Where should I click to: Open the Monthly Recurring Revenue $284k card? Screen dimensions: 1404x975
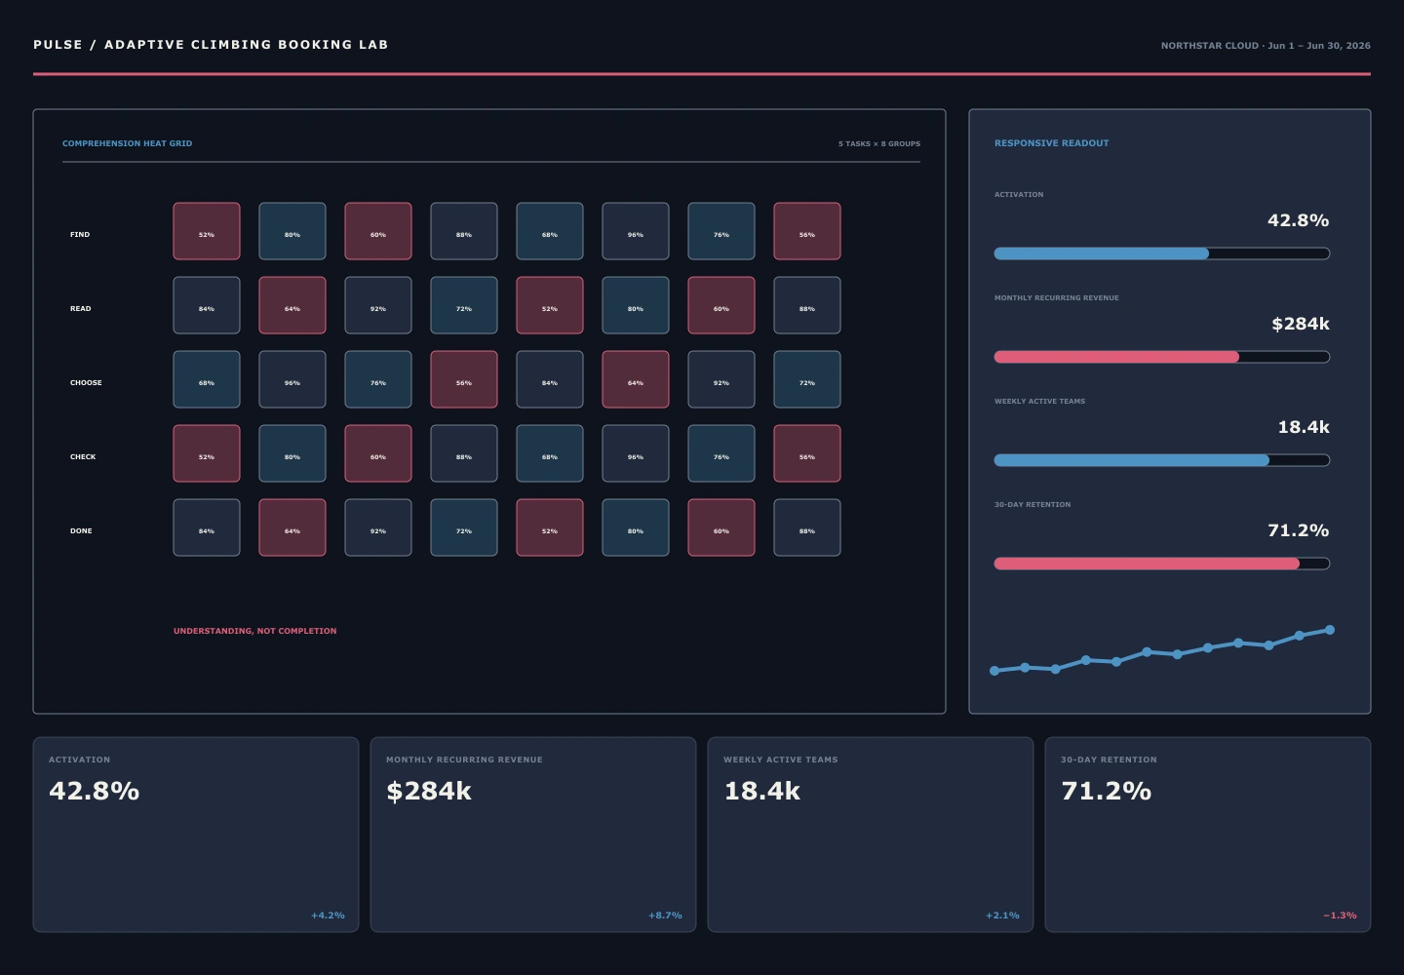(x=533, y=835)
